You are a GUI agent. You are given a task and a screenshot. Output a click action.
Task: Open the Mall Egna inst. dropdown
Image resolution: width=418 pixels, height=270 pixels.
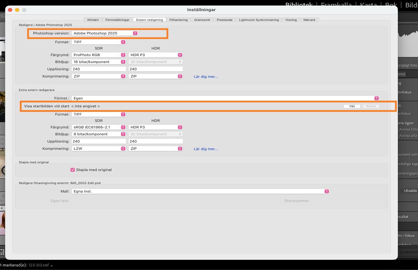pos(200,191)
